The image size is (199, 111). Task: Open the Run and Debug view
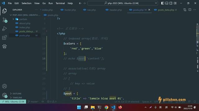pyautogui.click(x=4, y=29)
